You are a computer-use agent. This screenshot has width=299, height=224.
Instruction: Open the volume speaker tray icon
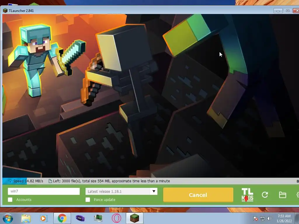click(x=270, y=218)
